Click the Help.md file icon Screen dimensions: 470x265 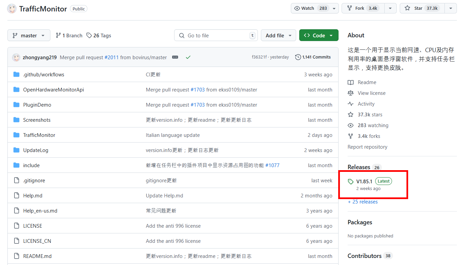point(16,195)
